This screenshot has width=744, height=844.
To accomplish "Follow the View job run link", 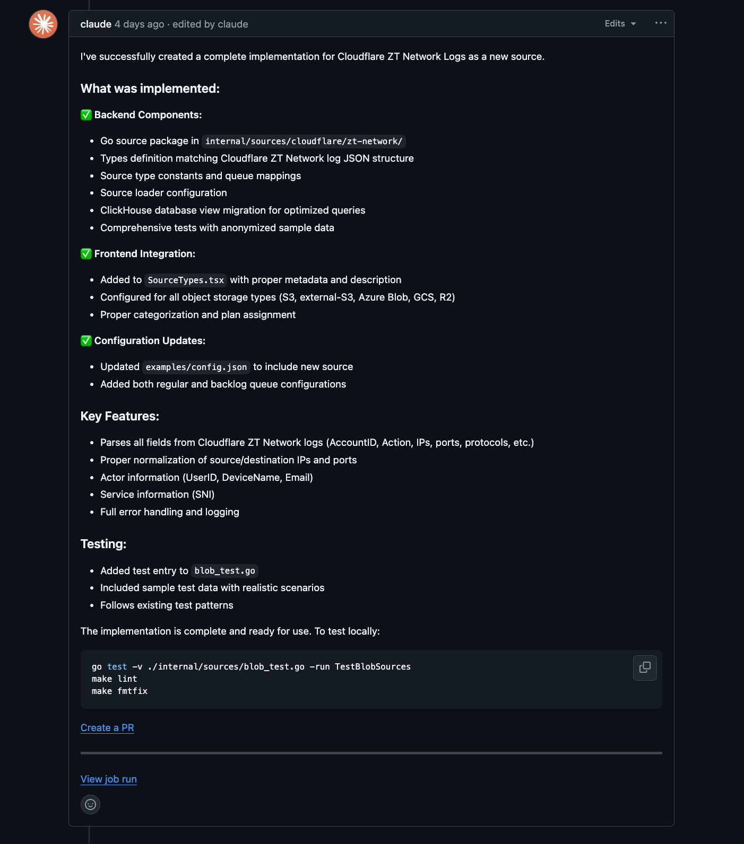I will pos(108,779).
